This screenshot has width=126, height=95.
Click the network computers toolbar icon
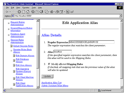pyautogui.click(x=72, y=12)
